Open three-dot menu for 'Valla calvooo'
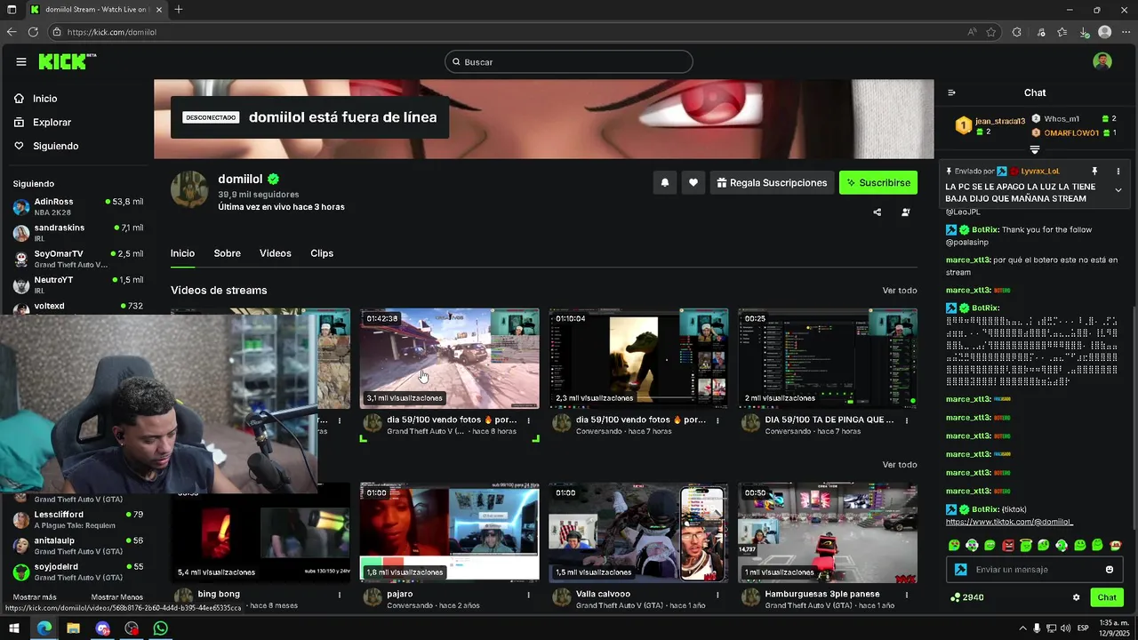 click(x=717, y=595)
